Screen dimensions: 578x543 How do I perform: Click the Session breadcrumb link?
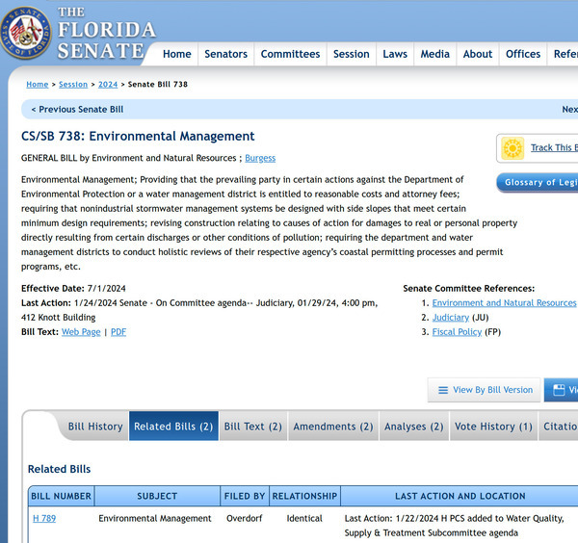pyautogui.click(x=73, y=85)
